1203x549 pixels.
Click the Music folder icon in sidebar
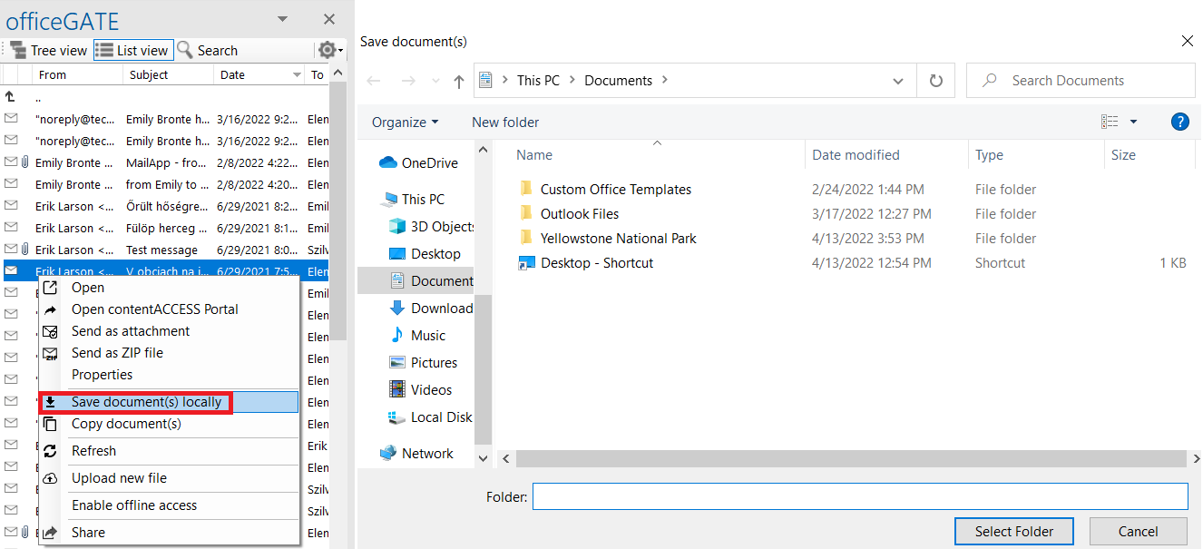click(x=396, y=336)
